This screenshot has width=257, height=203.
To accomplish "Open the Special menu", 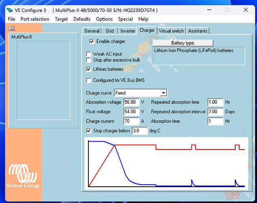I will pyautogui.click(x=125, y=19).
